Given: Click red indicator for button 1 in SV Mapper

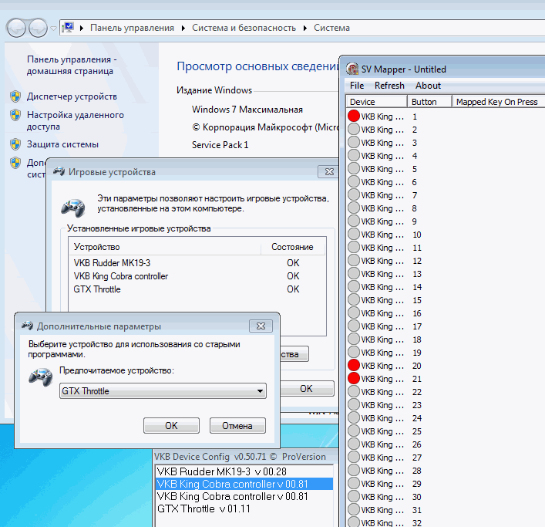Looking at the screenshot, I should (x=354, y=116).
